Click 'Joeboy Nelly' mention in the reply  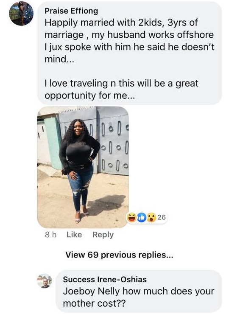[x=92, y=292]
